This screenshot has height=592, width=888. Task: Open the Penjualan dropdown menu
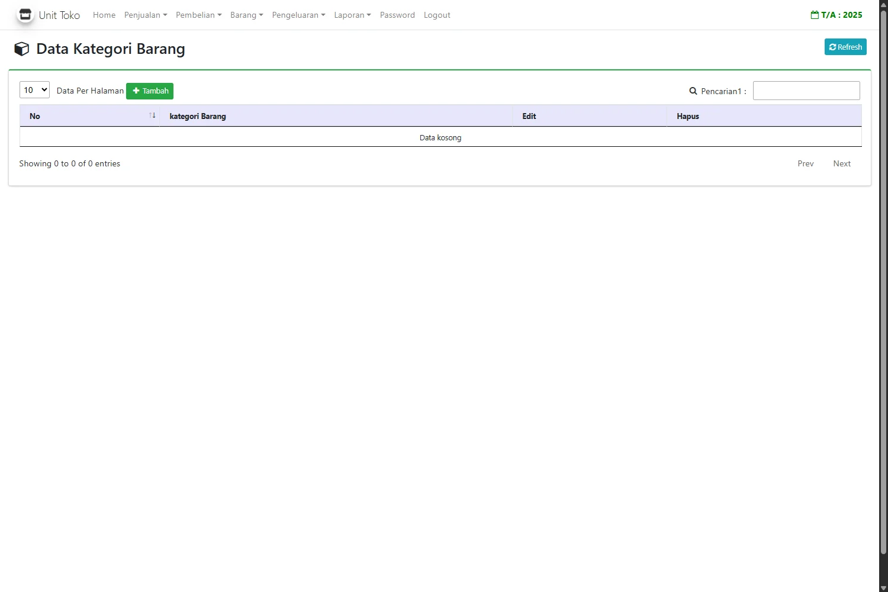pos(146,15)
